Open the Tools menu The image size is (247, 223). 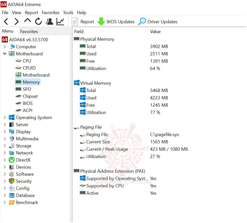pyautogui.click(x=68, y=13)
